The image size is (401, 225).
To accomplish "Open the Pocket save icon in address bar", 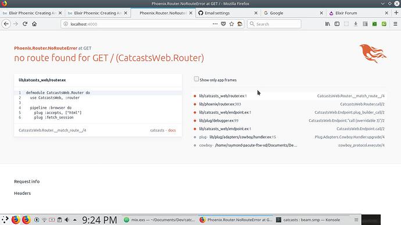I will tap(223, 24).
